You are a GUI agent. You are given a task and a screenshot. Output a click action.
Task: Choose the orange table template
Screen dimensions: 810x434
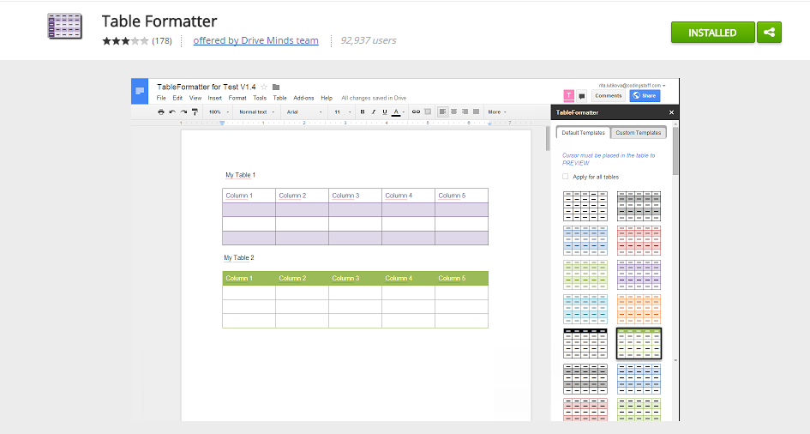[x=639, y=309]
